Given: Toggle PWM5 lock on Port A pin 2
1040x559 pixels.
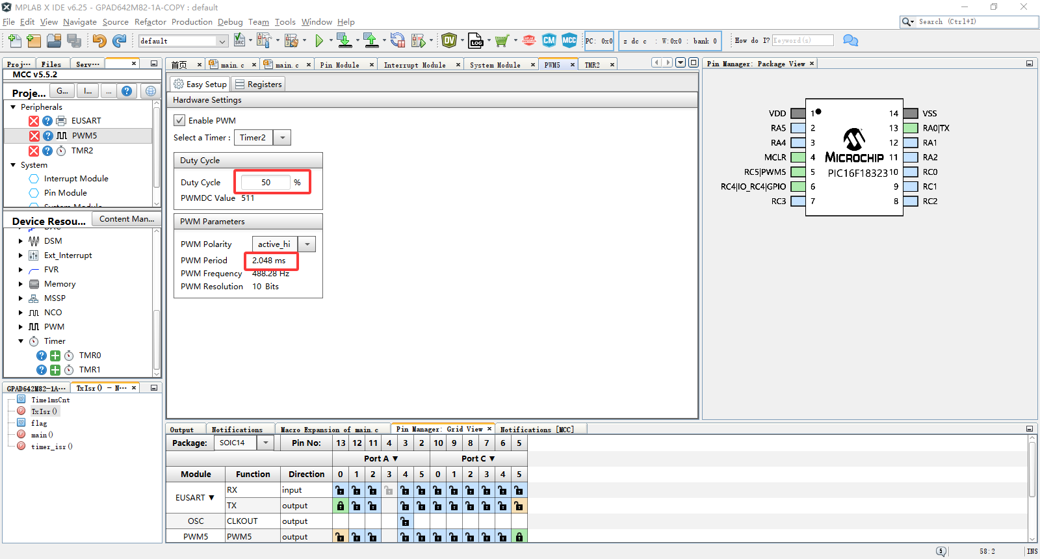Looking at the screenshot, I should tap(372, 537).
